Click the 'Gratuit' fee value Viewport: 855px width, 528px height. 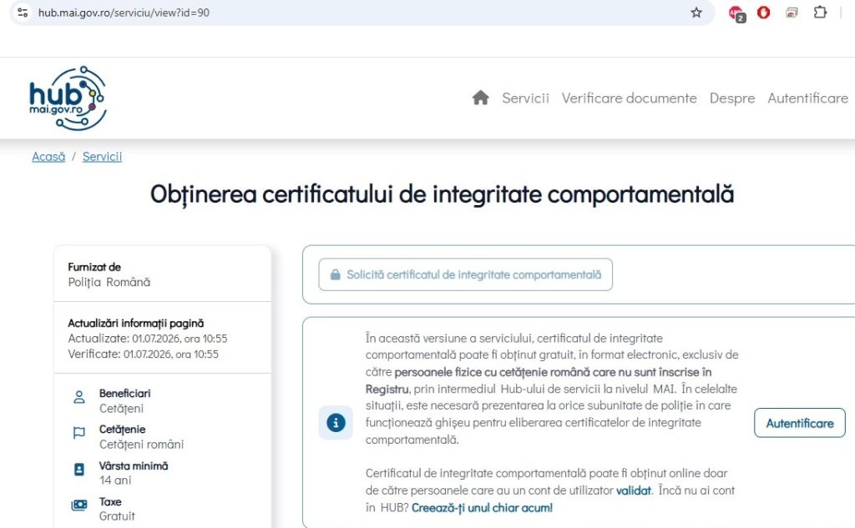pyautogui.click(x=117, y=516)
